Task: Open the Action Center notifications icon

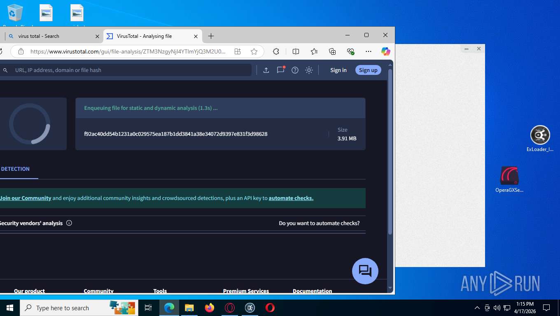Action: (x=546, y=308)
